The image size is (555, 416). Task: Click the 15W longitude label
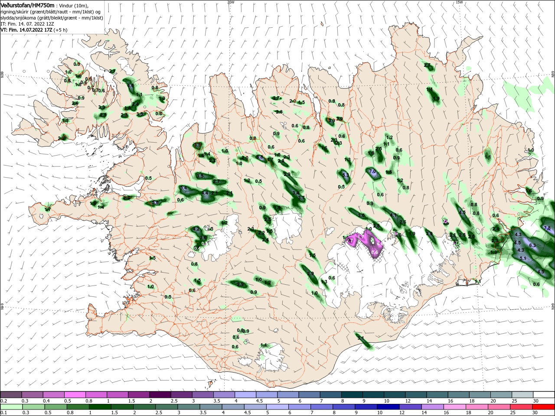[x=459, y=2]
